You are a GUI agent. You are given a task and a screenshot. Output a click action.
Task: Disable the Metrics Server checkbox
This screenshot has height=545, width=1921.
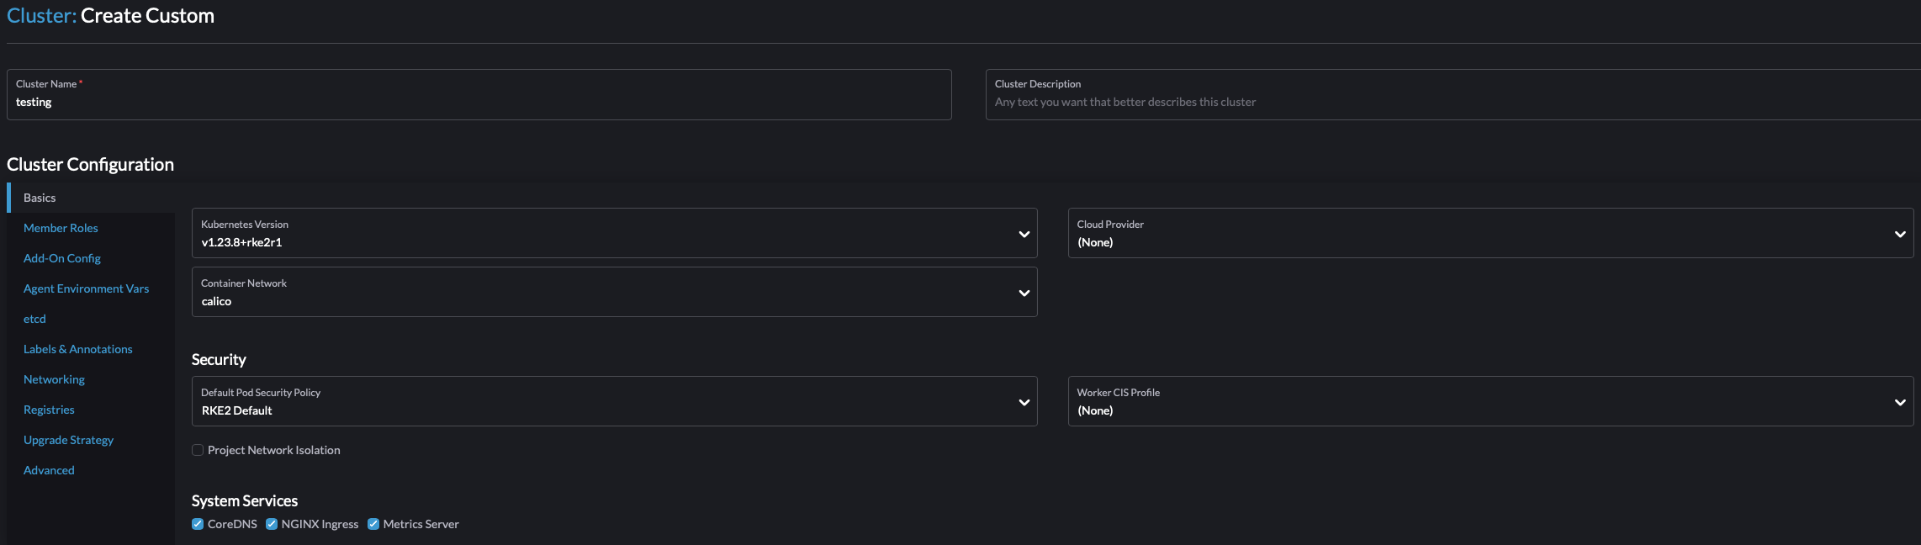373,524
